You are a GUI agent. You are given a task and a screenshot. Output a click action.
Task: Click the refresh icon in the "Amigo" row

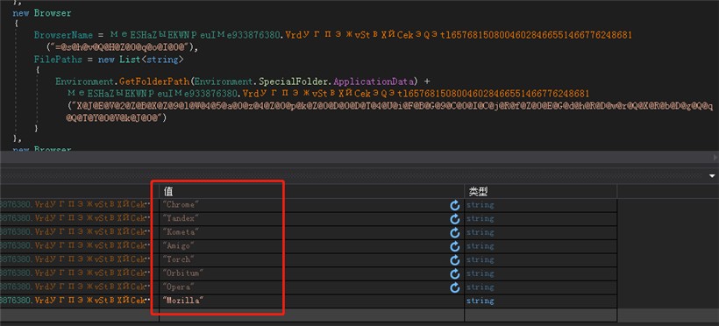pyautogui.click(x=455, y=246)
